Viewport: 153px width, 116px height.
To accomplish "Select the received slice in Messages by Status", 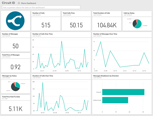I will pyautogui.click(x=14, y=88).
